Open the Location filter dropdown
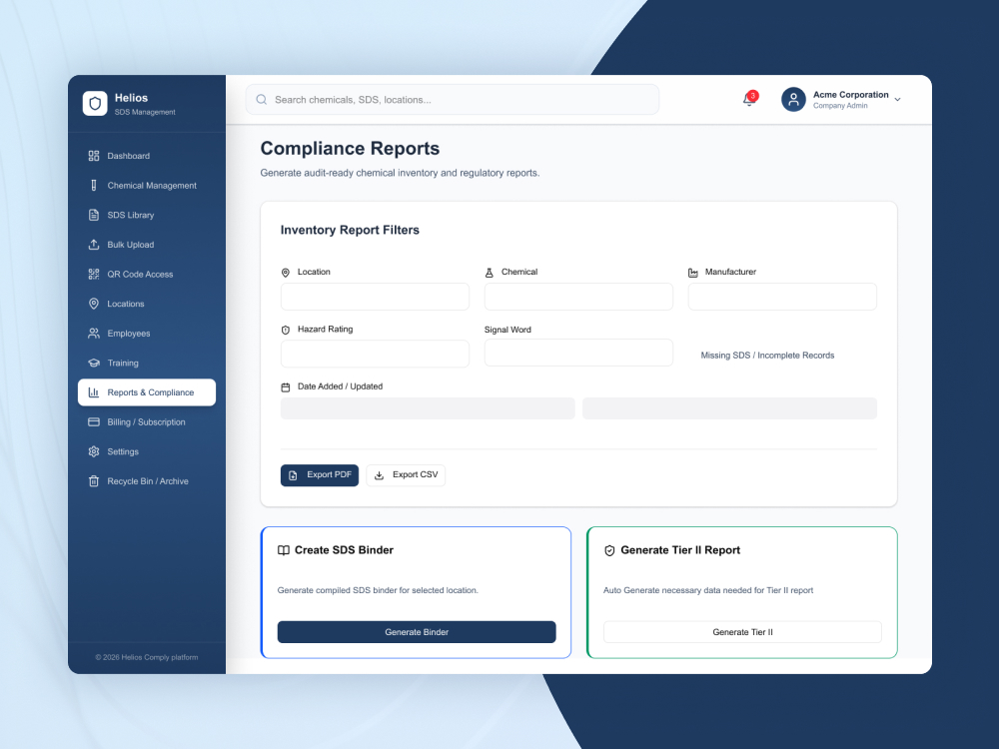Image resolution: width=999 pixels, height=749 pixels. pyautogui.click(x=375, y=297)
